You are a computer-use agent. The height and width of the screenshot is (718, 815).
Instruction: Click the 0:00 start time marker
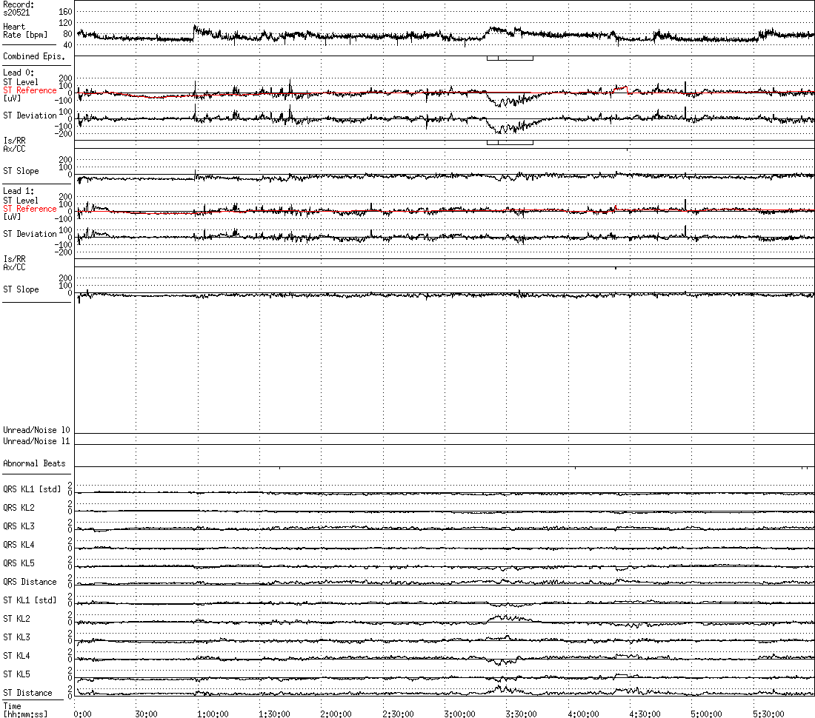click(x=82, y=714)
